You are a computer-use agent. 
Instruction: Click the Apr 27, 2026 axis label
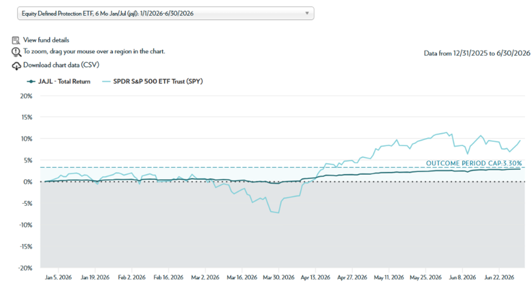[x=352, y=277]
